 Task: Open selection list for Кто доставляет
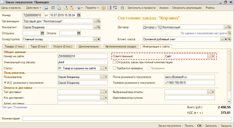(x=102, y=98)
